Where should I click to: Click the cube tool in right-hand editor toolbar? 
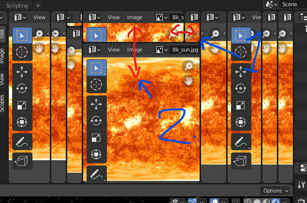(x=241, y=161)
